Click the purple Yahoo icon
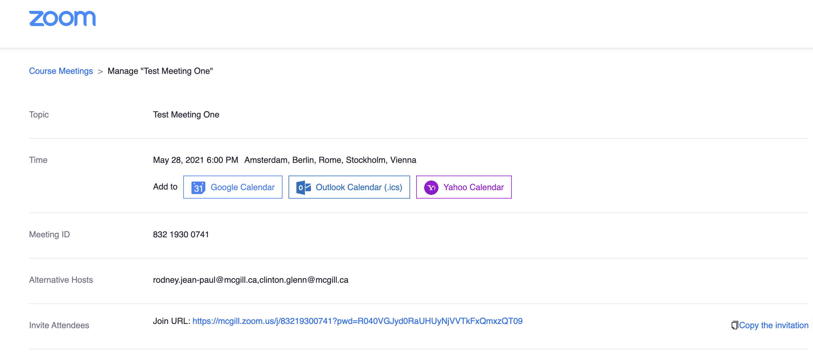Screen dimensions: 813x356 pos(431,187)
